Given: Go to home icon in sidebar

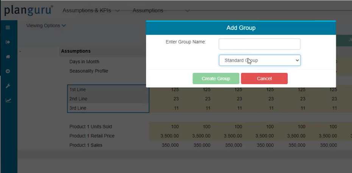Looking at the screenshot, I should [x=8, y=57].
